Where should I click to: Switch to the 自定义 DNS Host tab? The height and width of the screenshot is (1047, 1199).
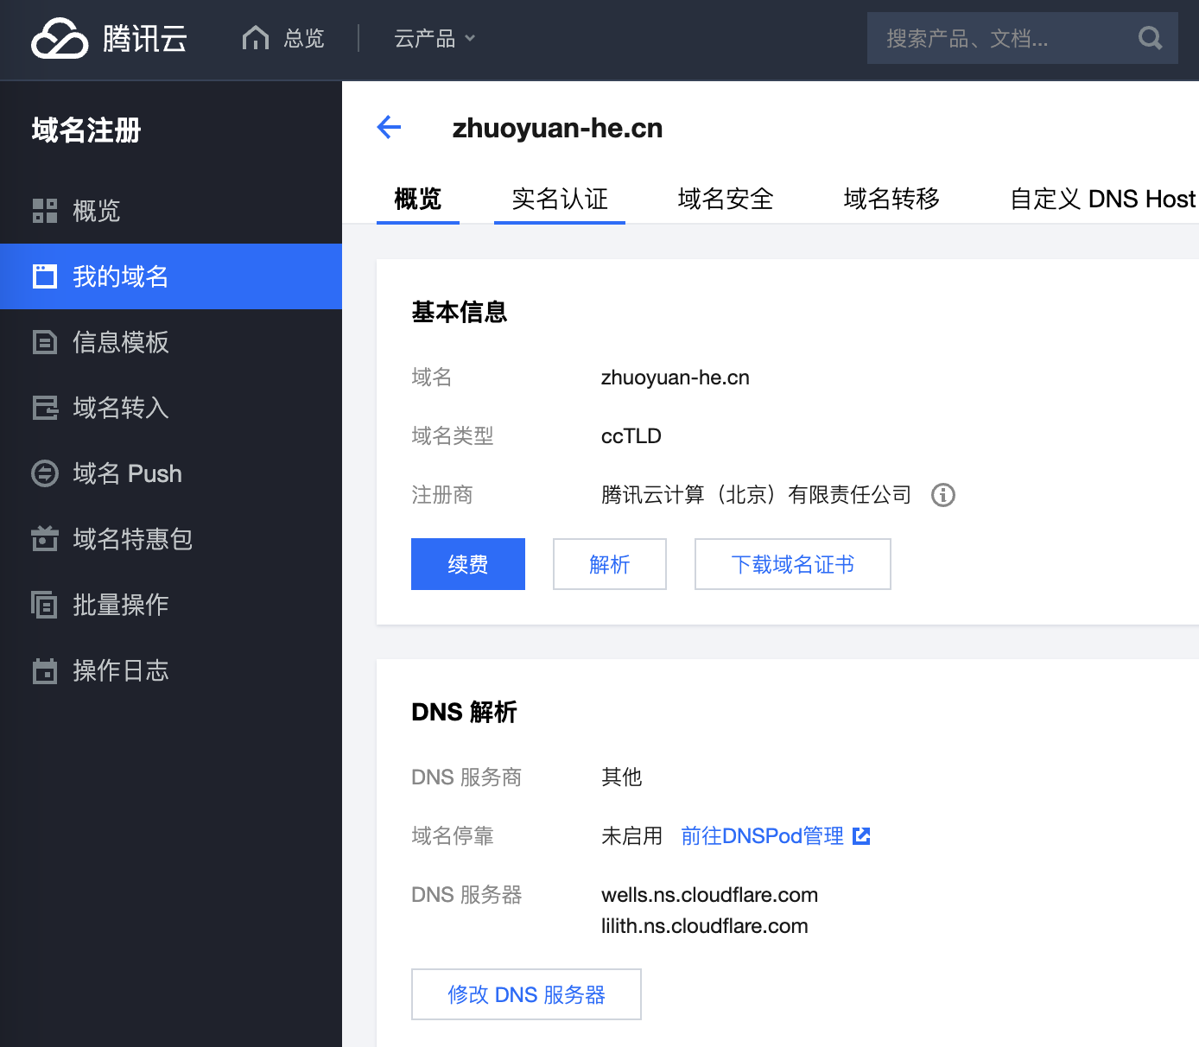tap(1103, 200)
